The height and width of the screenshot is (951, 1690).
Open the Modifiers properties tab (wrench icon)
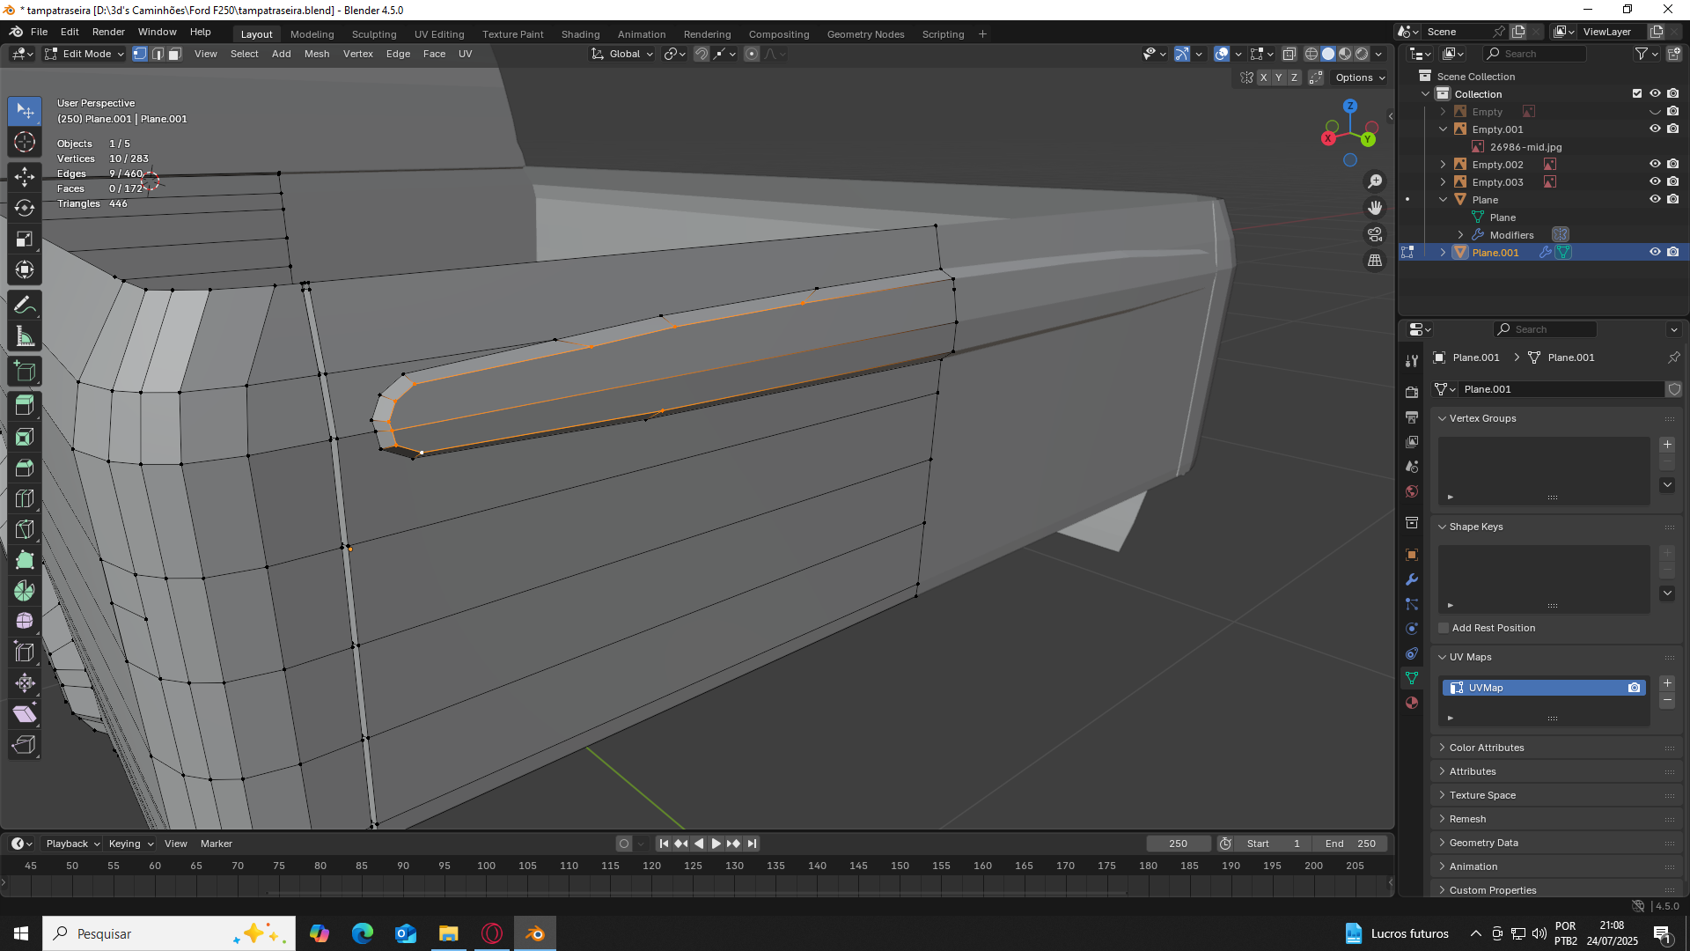[1412, 579]
